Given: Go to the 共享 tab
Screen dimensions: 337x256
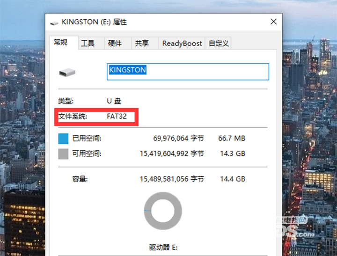Looking at the screenshot, I should point(142,44).
